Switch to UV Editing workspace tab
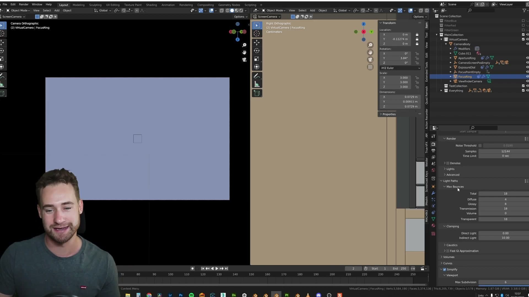This screenshot has height=297, width=529. [x=113, y=5]
